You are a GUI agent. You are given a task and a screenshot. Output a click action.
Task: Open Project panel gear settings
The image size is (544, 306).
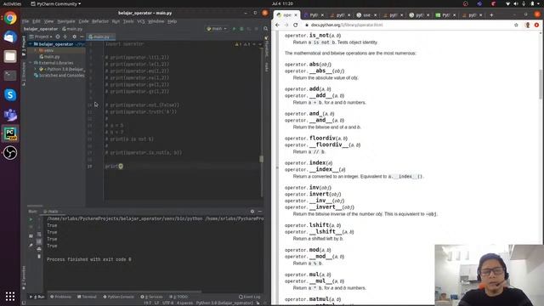click(x=74, y=37)
